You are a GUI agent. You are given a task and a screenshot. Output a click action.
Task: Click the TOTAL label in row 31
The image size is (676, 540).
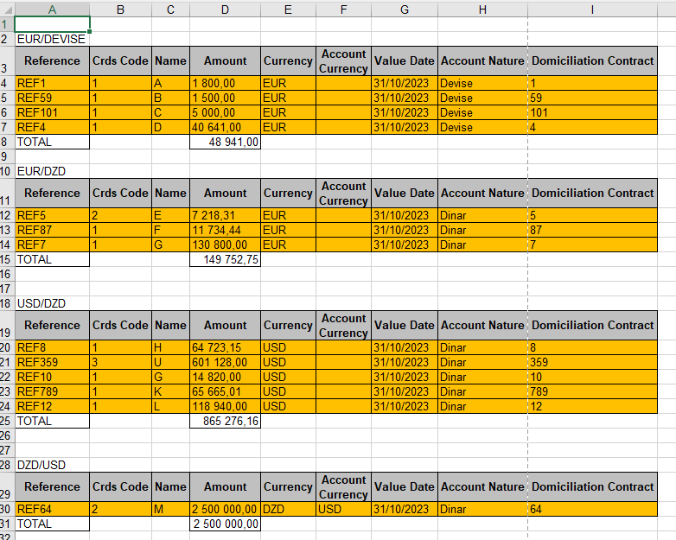pos(52,524)
